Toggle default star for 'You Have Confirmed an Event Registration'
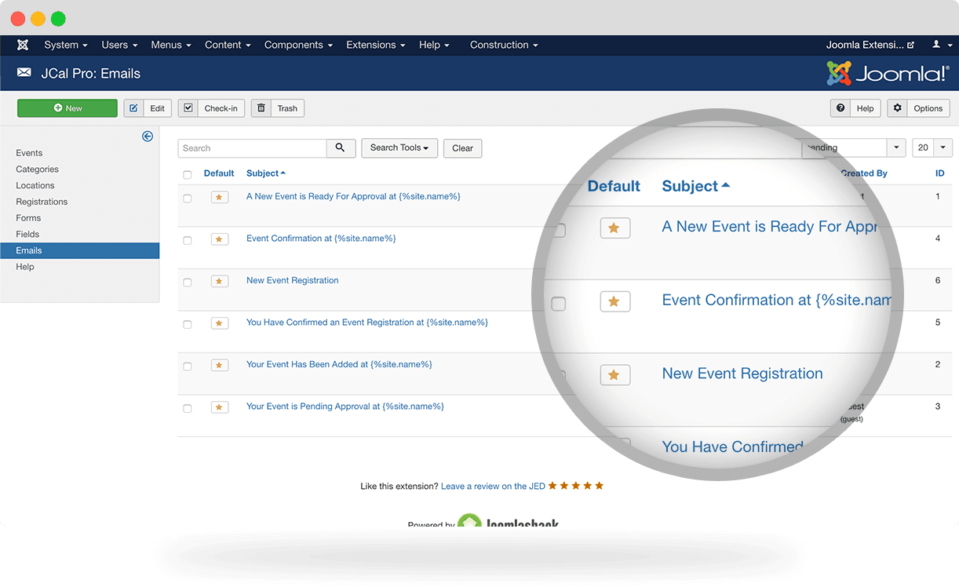The height and width of the screenshot is (587, 959). tap(220, 323)
